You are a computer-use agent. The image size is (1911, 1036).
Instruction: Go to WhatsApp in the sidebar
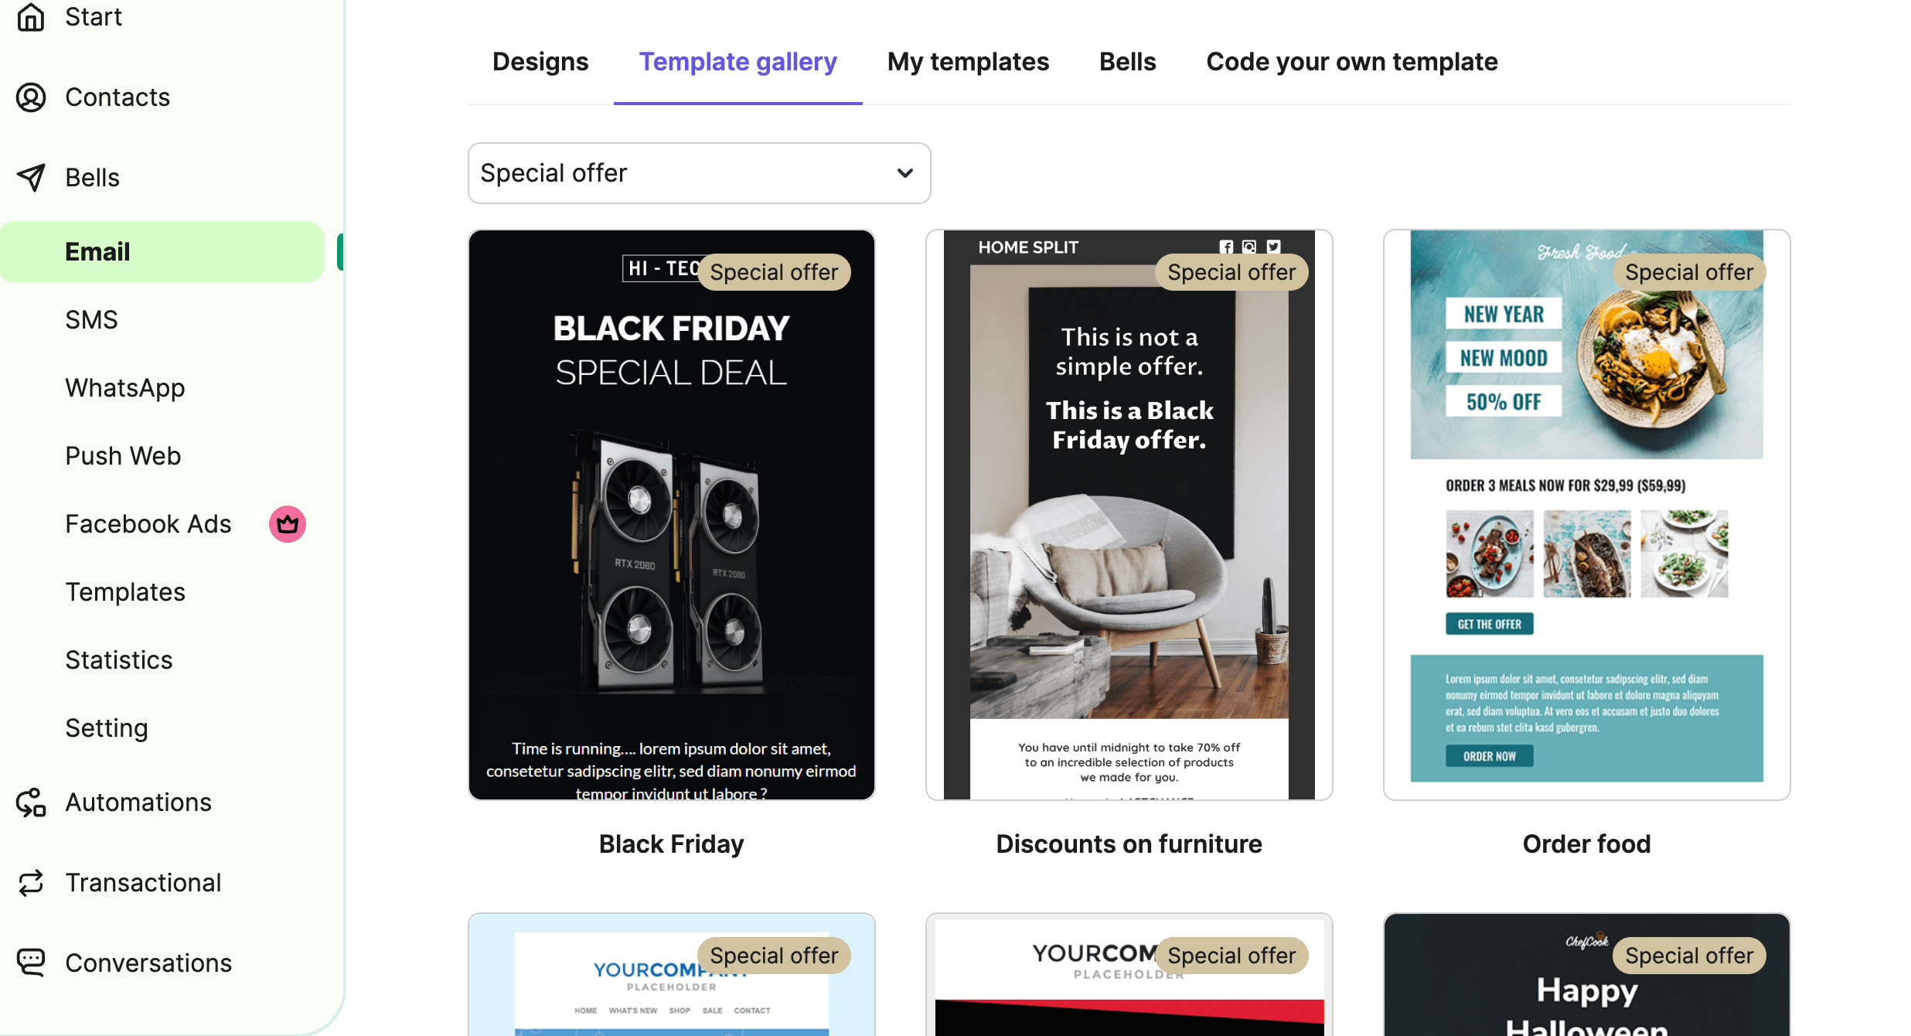point(125,388)
